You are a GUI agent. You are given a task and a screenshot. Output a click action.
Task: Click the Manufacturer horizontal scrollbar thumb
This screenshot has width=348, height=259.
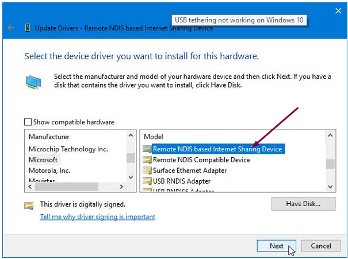[x=67, y=187]
